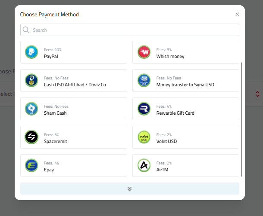Click the PayPal logo icon

[x=31, y=52]
